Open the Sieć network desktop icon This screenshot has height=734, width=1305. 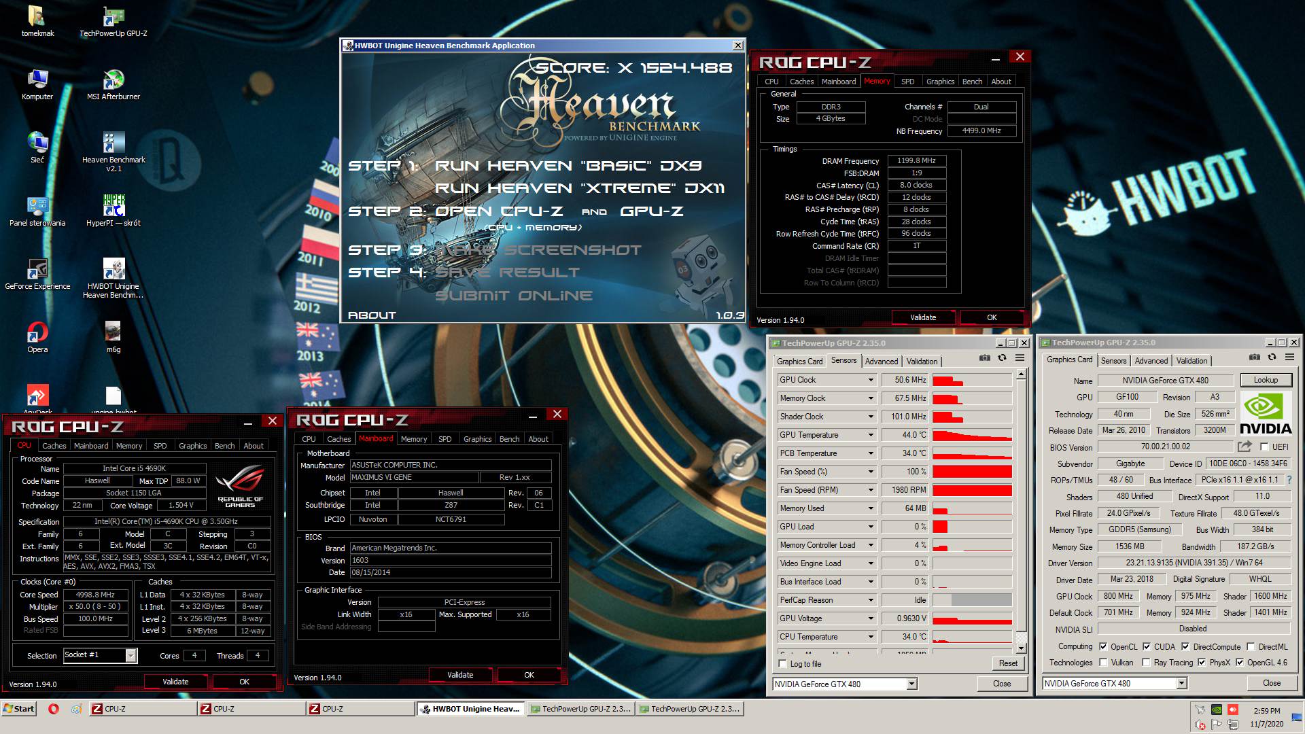click(x=37, y=143)
